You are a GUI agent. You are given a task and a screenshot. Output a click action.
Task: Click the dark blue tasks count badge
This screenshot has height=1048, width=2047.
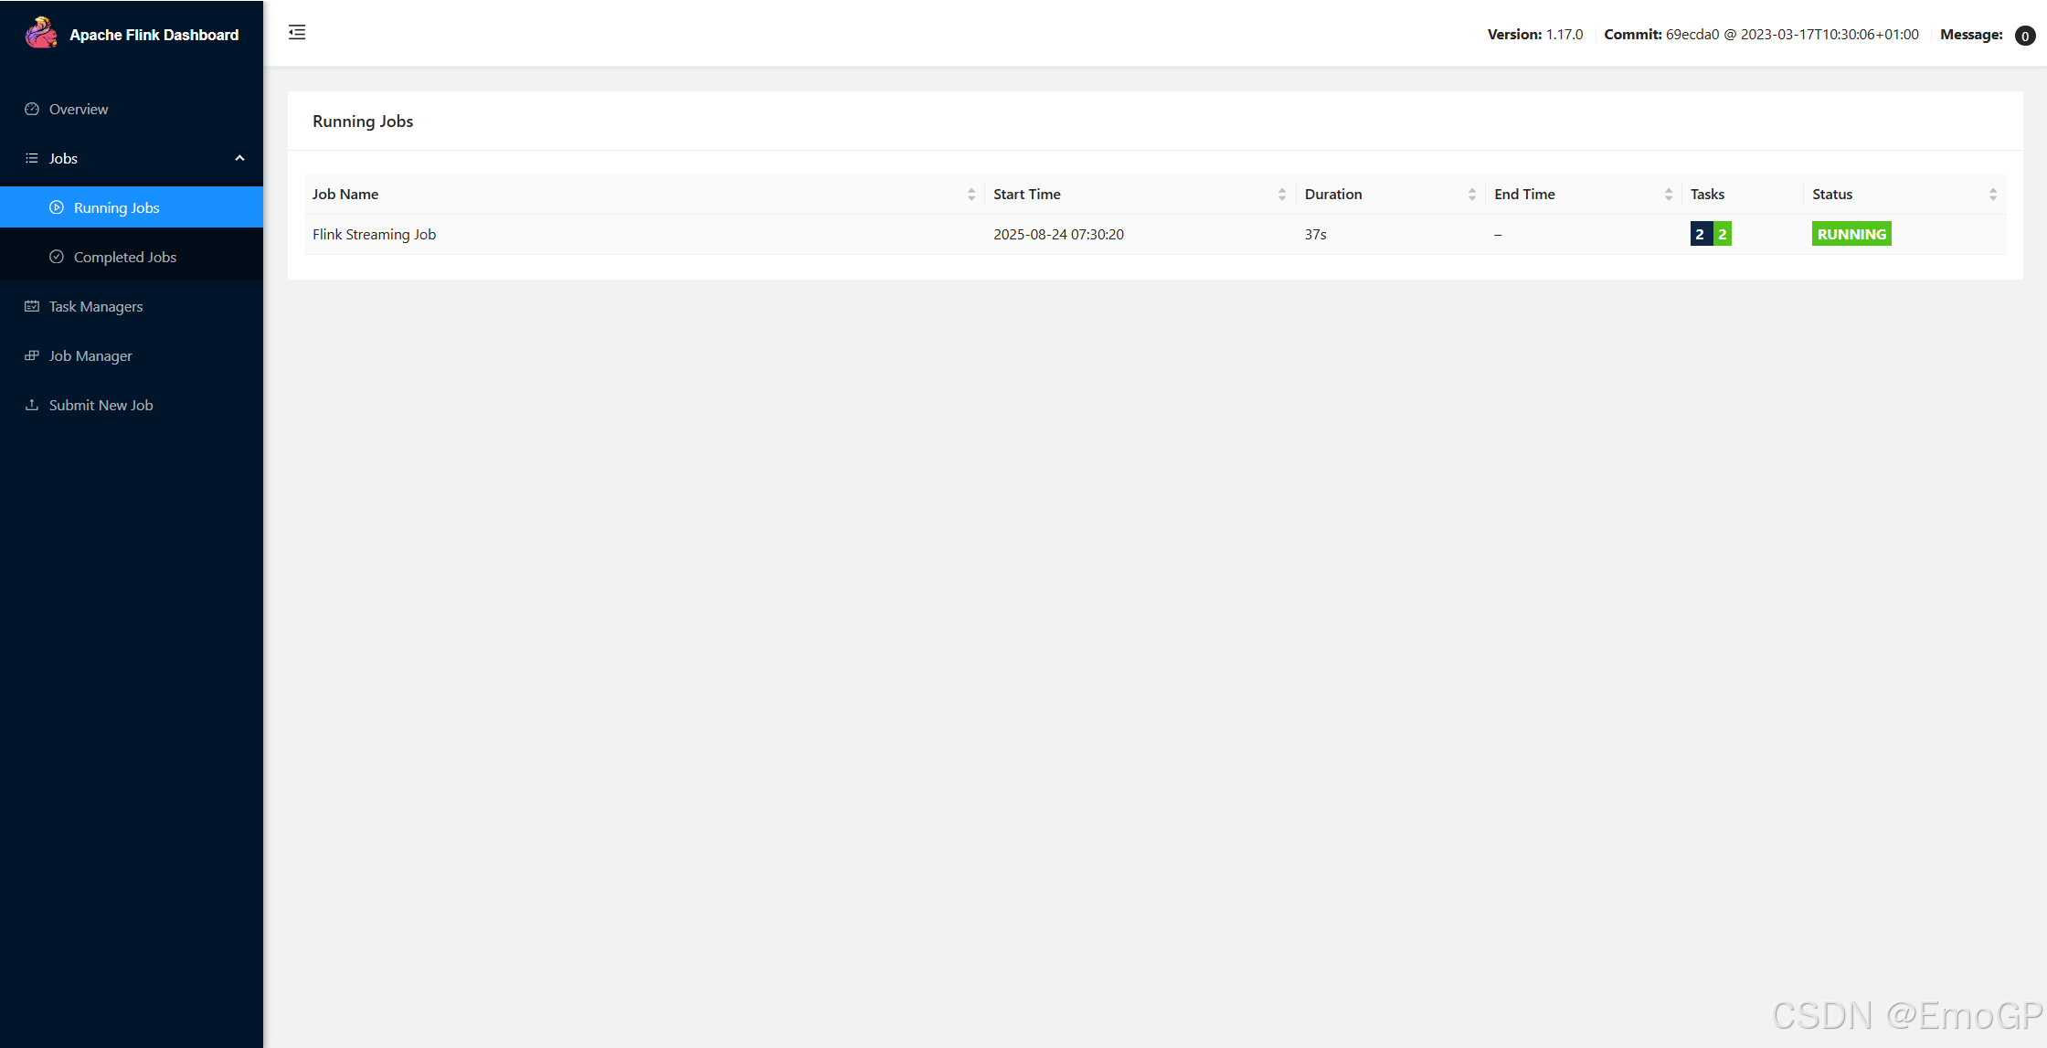(1700, 234)
